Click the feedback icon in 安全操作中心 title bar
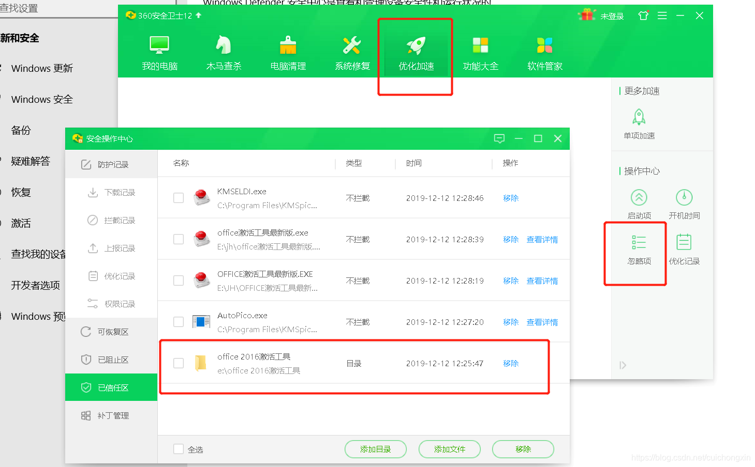Image resolution: width=755 pixels, height=467 pixels. coord(499,138)
